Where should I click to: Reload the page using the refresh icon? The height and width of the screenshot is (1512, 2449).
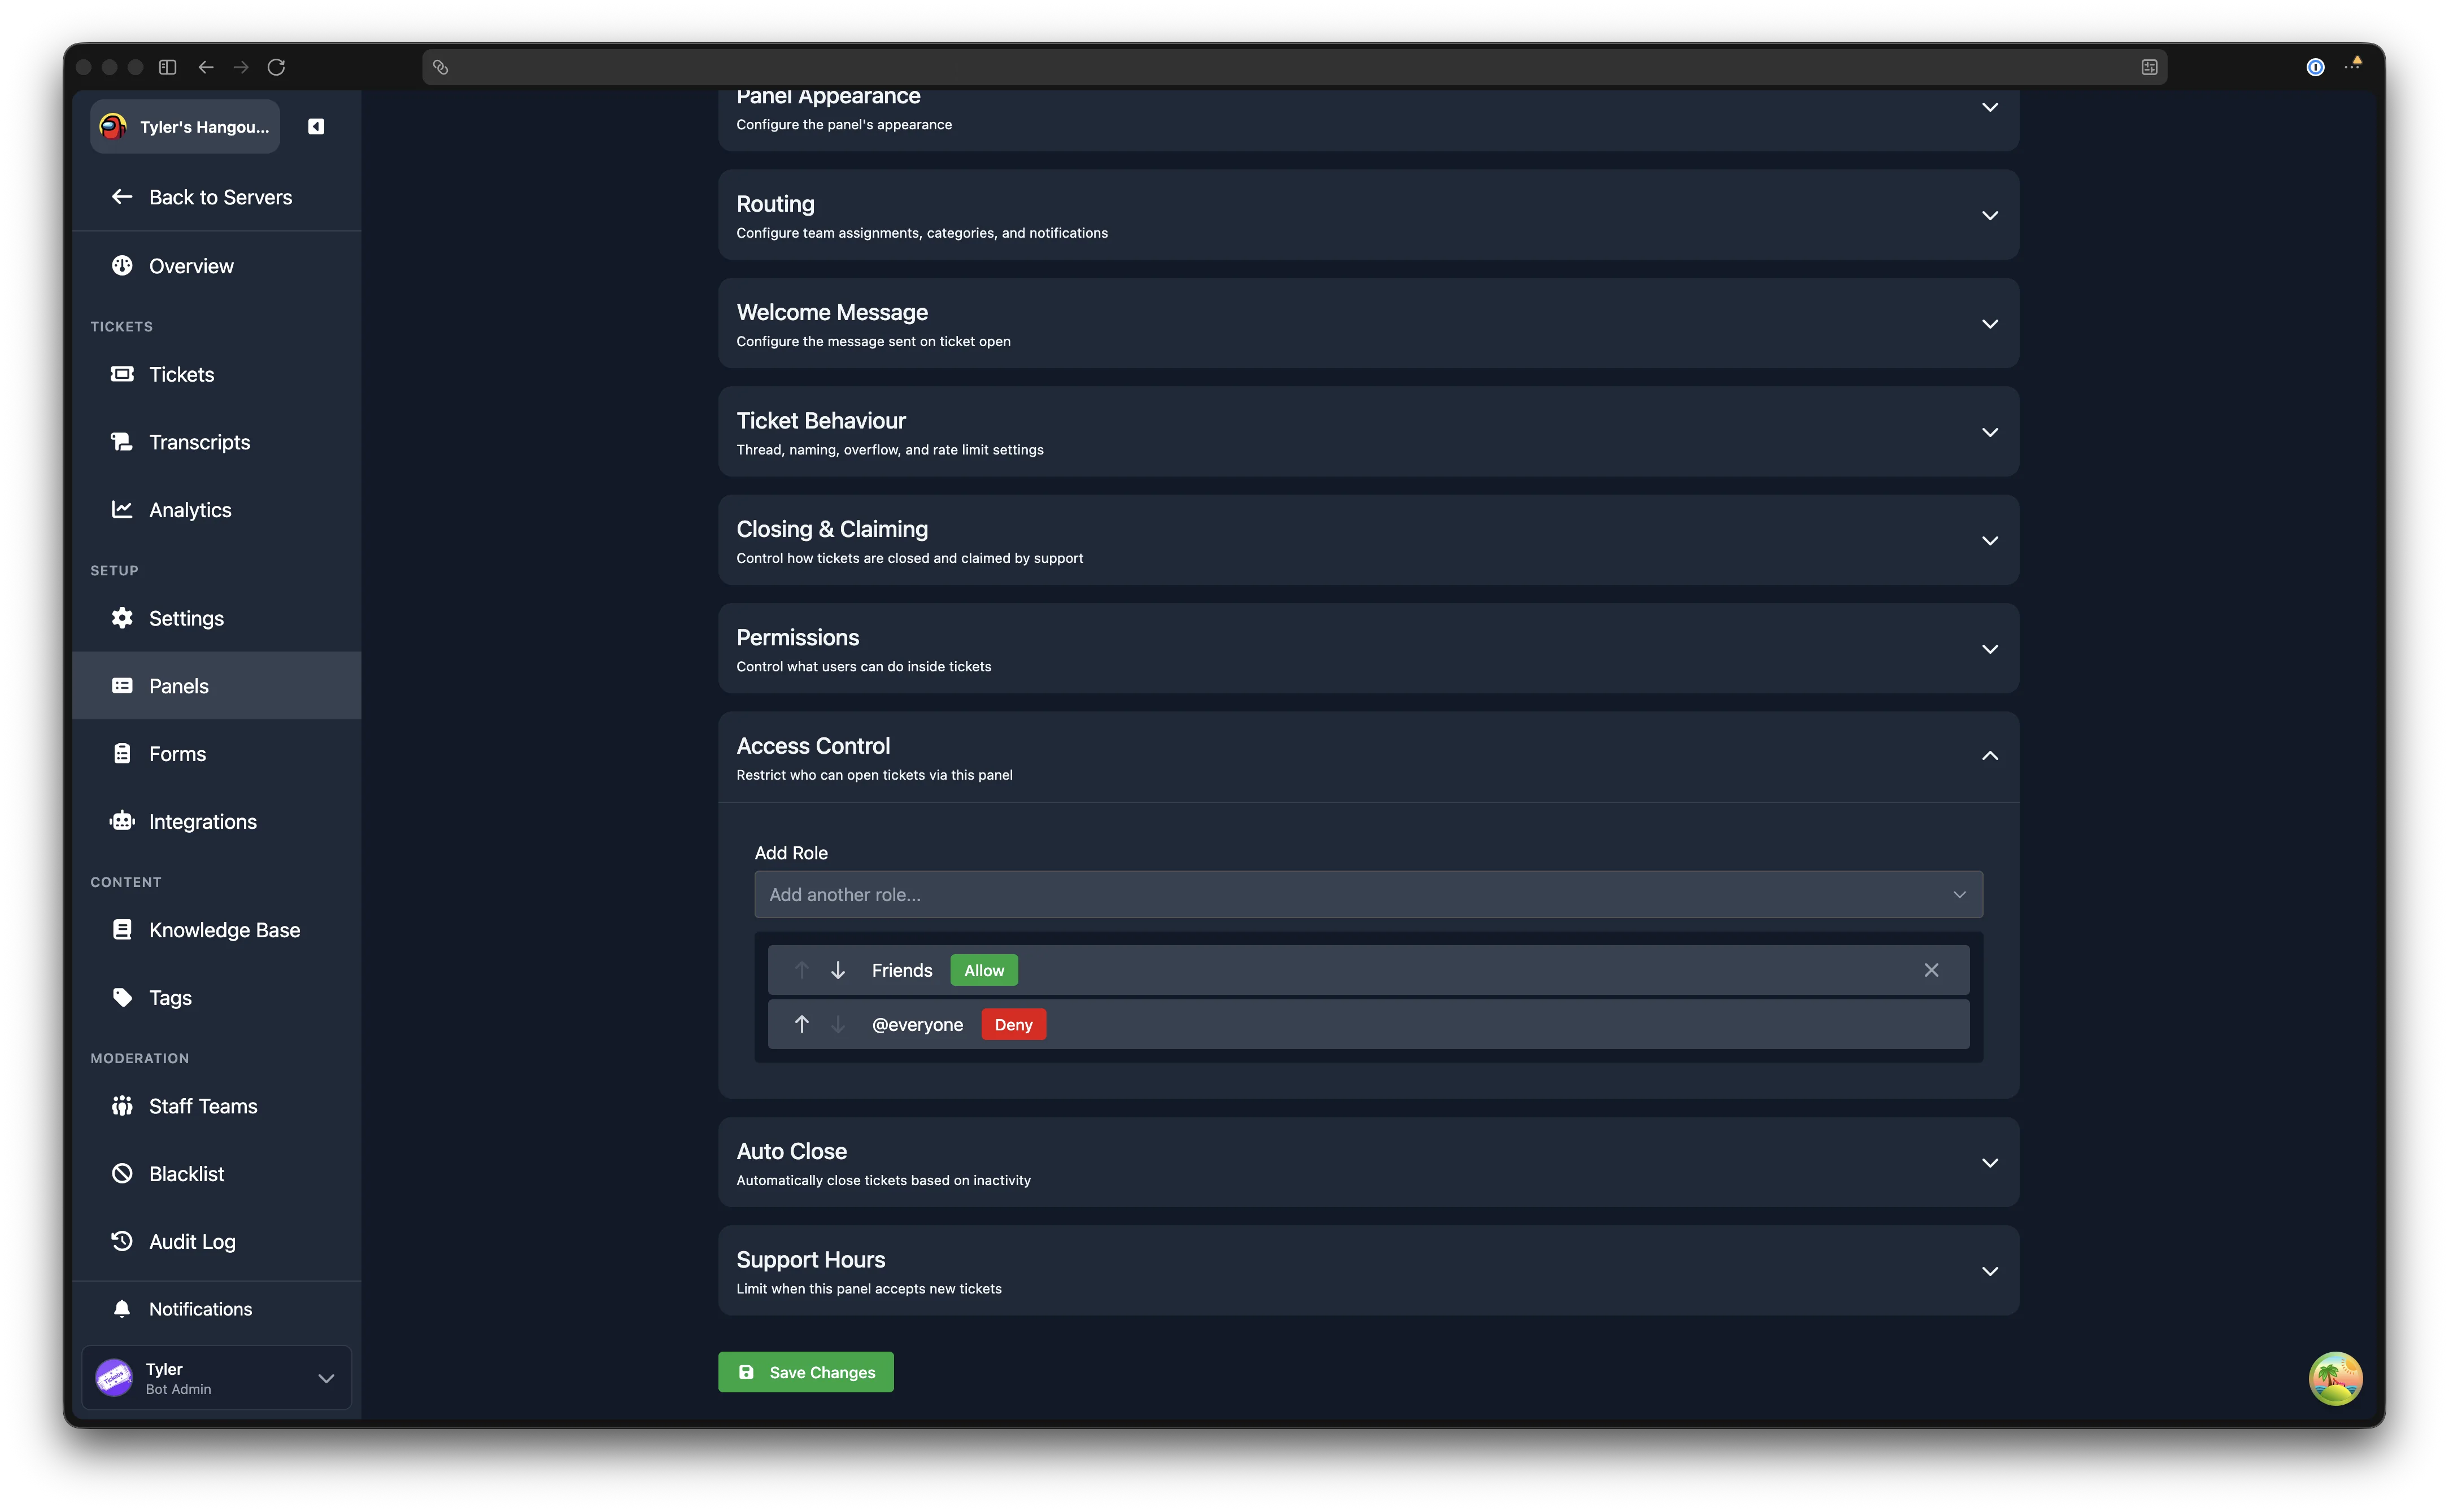(276, 67)
